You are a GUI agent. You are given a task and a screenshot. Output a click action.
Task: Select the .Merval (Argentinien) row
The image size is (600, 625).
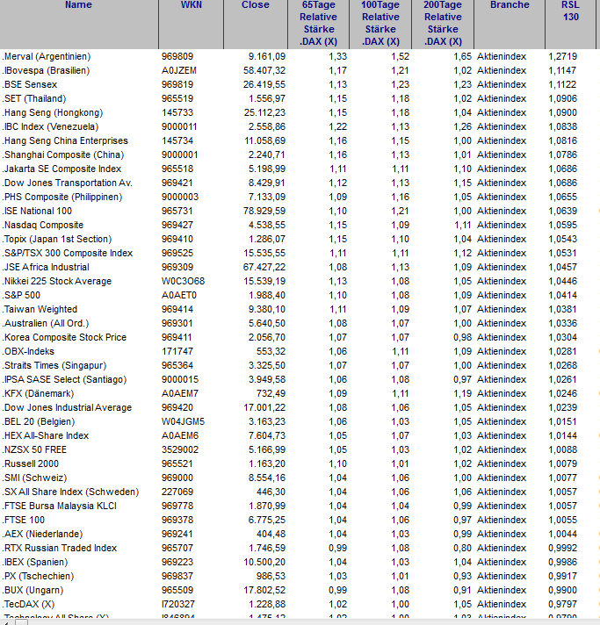[47, 56]
